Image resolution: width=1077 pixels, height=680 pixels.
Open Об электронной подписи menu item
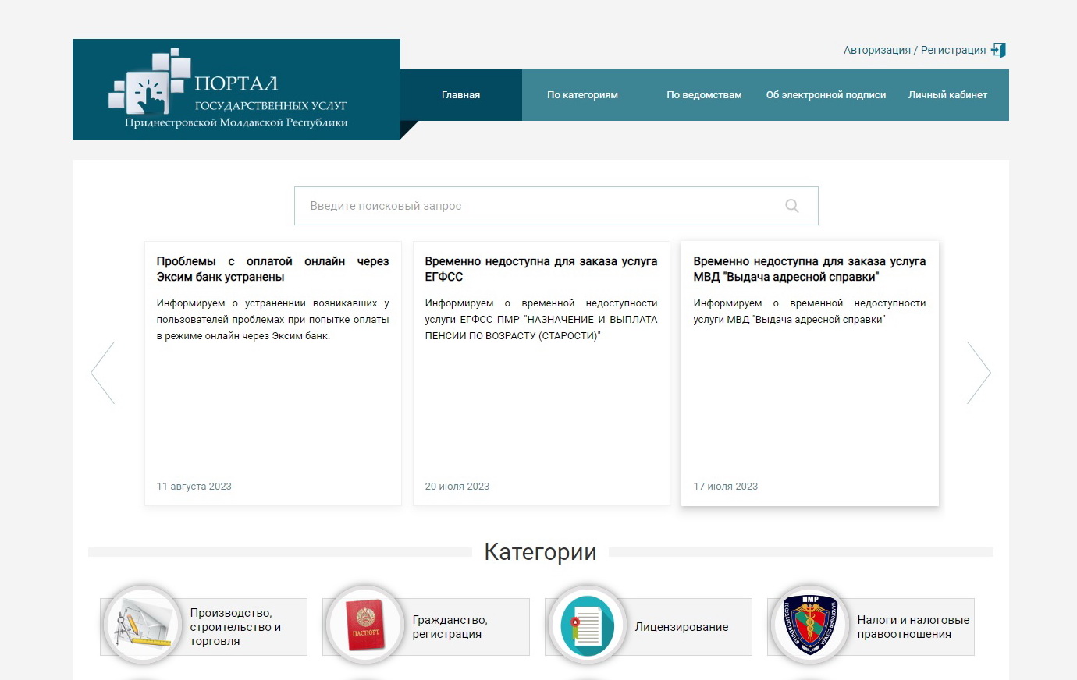click(x=826, y=95)
